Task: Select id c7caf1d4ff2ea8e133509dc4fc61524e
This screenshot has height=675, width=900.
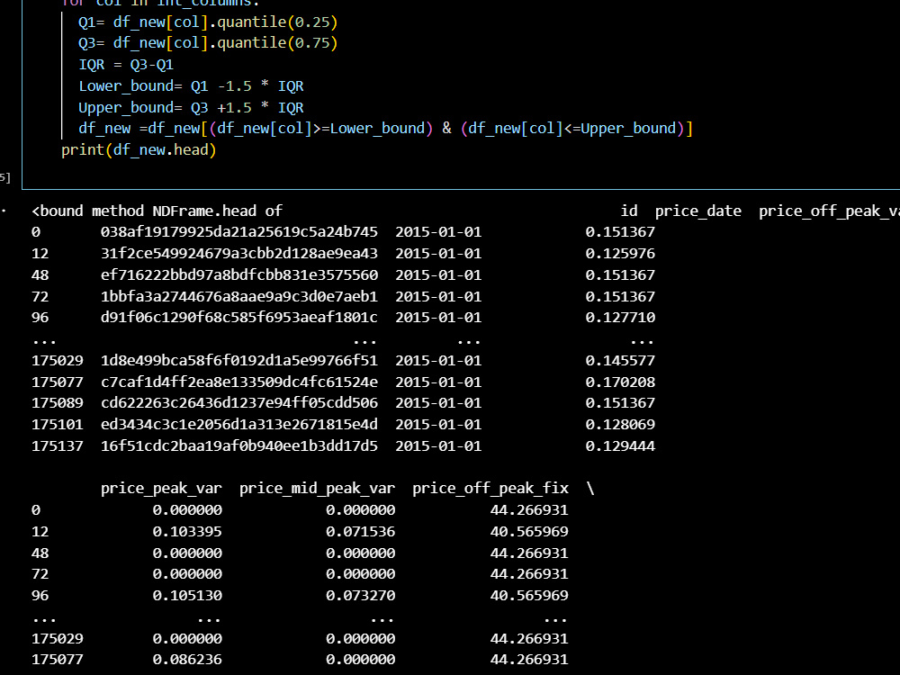Action: (x=239, y=382)
